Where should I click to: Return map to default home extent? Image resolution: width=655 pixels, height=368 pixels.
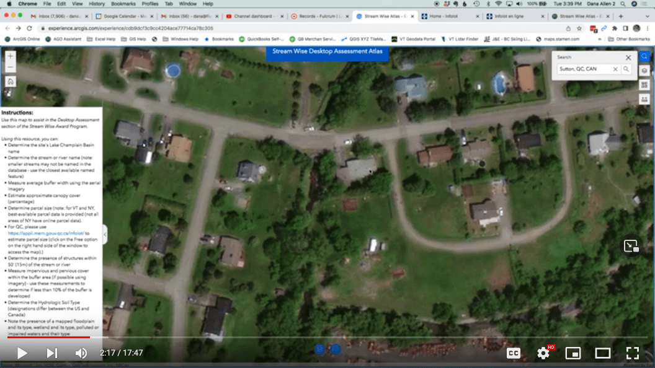11,81
